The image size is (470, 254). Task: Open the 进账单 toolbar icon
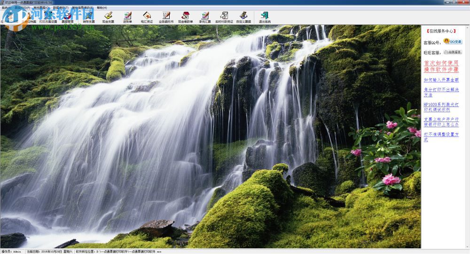127,17
